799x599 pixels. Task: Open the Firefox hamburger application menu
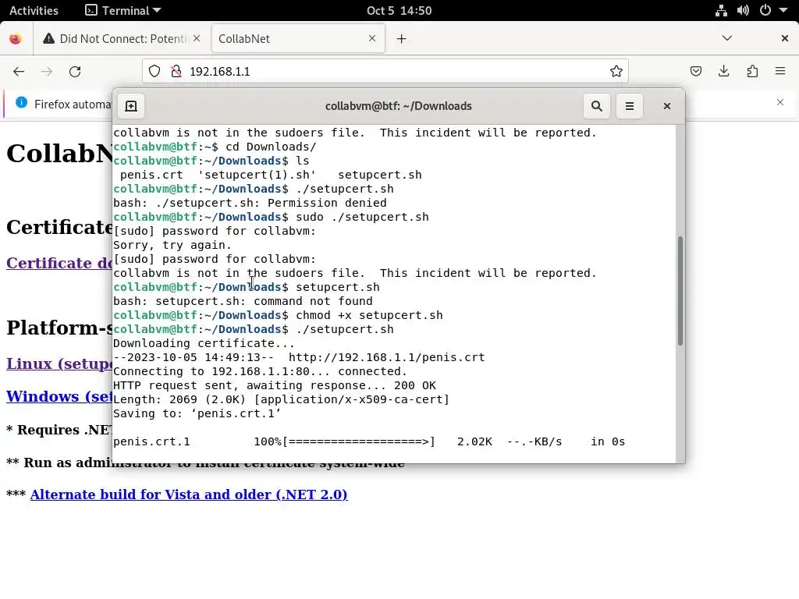coord(780,71)
